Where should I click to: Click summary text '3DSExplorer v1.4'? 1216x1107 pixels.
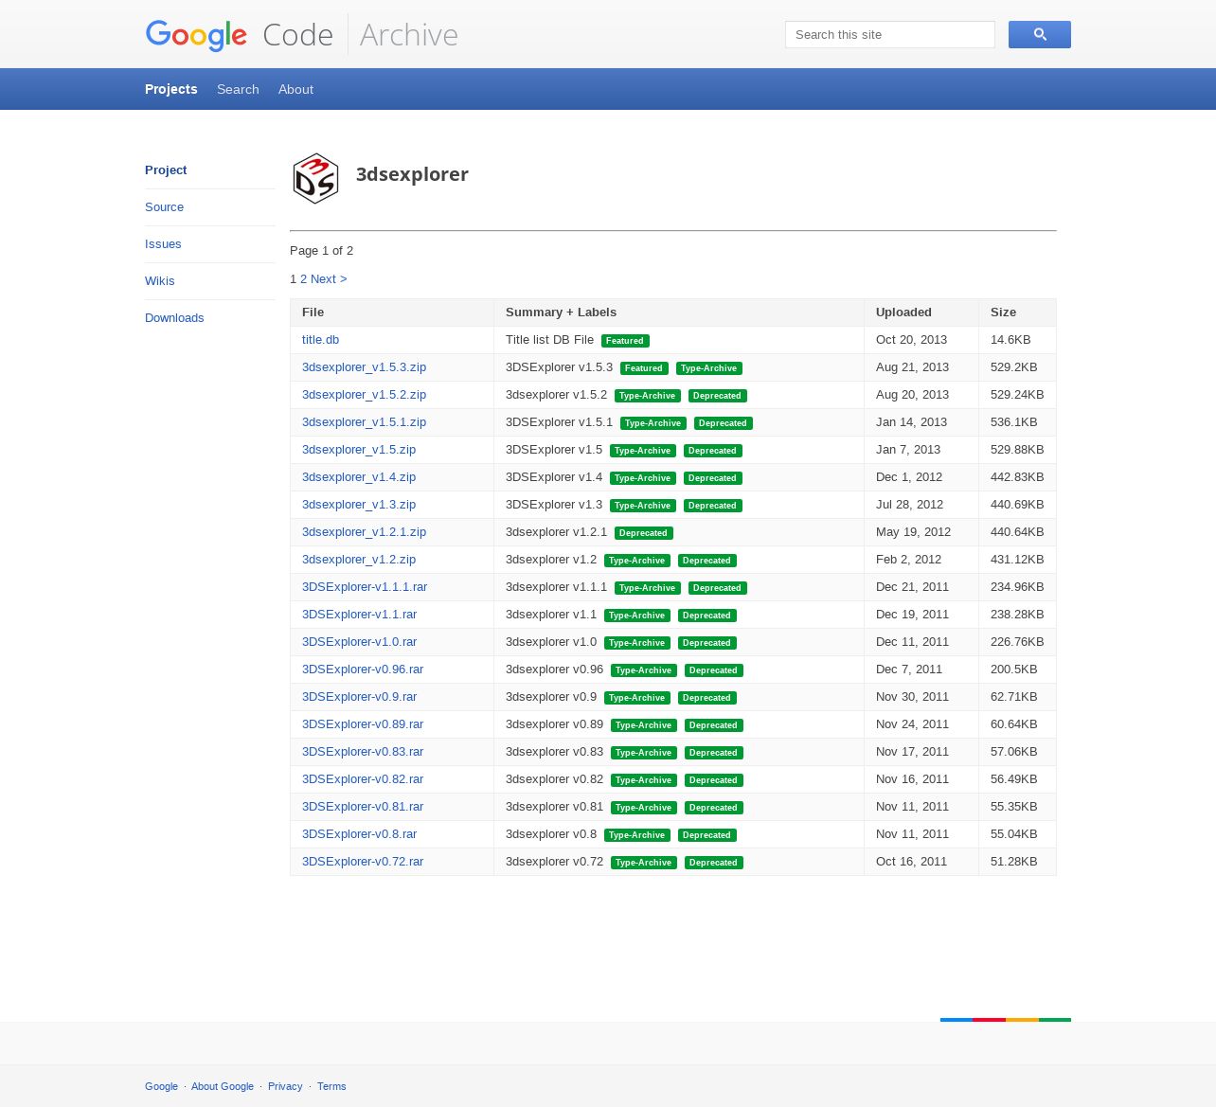tap(554, 477)
